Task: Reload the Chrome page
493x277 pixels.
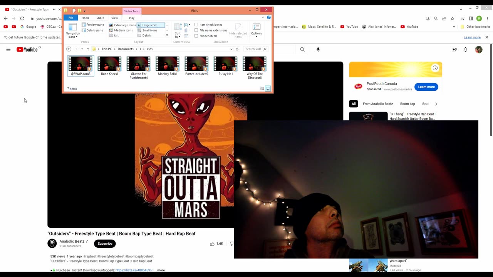Action: (22, 18)
